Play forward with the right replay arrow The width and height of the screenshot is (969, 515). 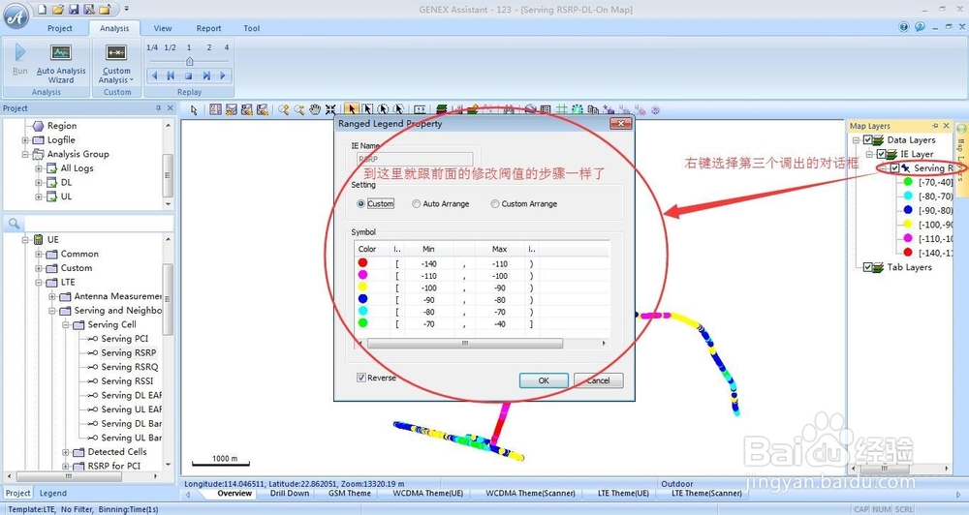[x=223, y=76]
